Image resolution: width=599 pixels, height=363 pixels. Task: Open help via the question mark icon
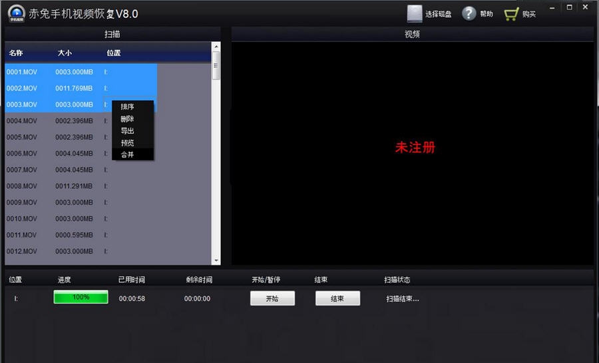tap(469, 14)
